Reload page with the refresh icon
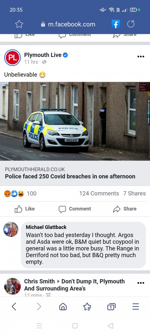The height and width of the screenshot is (335, 150). 131,24
